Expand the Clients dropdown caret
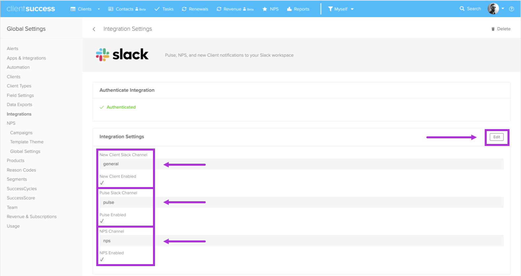Image resolution: width=521 pixels, height=276 pixels. pyautogui.click(x=99, y=9)
